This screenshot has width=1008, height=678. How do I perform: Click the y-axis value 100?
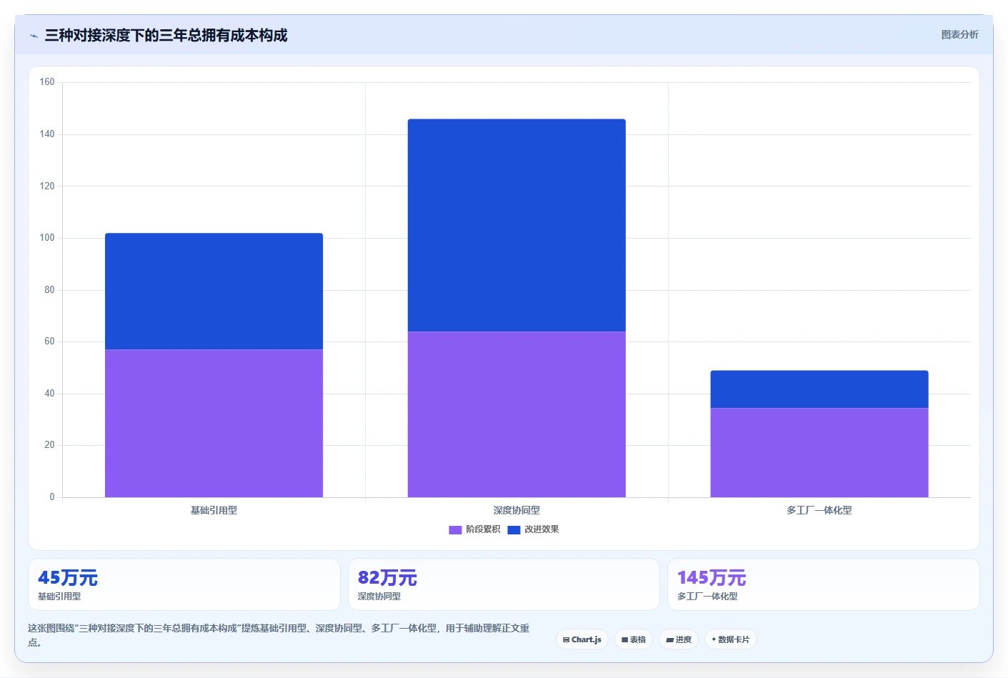pyautogui.click(x=47, y=238)
